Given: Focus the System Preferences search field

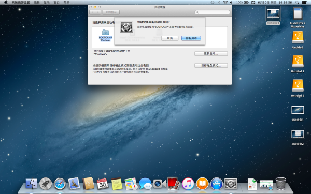Looking at the screenshot, I should pyautogui.click(x=212, y=12).
